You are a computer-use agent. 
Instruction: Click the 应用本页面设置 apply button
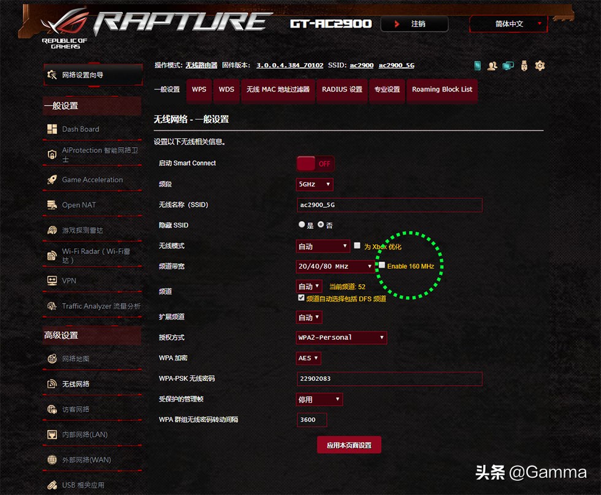pos(349,445)
